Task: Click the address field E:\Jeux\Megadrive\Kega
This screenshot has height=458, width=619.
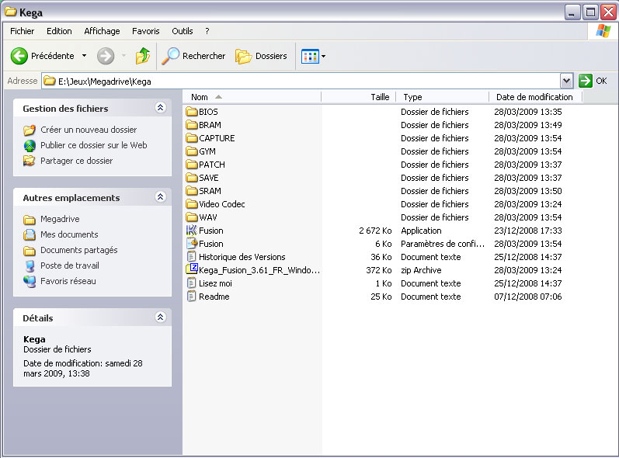Action: [301, 82]
